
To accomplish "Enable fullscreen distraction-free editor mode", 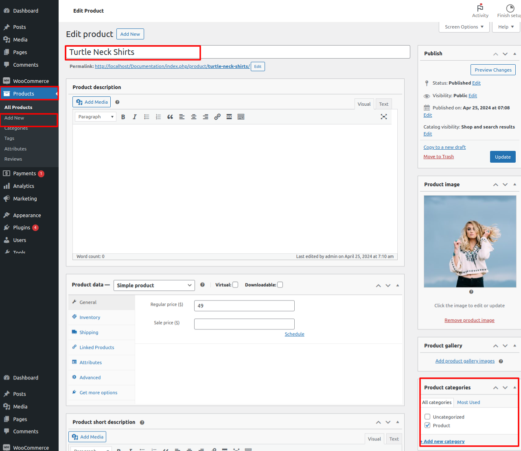I will tap(383, 117).
